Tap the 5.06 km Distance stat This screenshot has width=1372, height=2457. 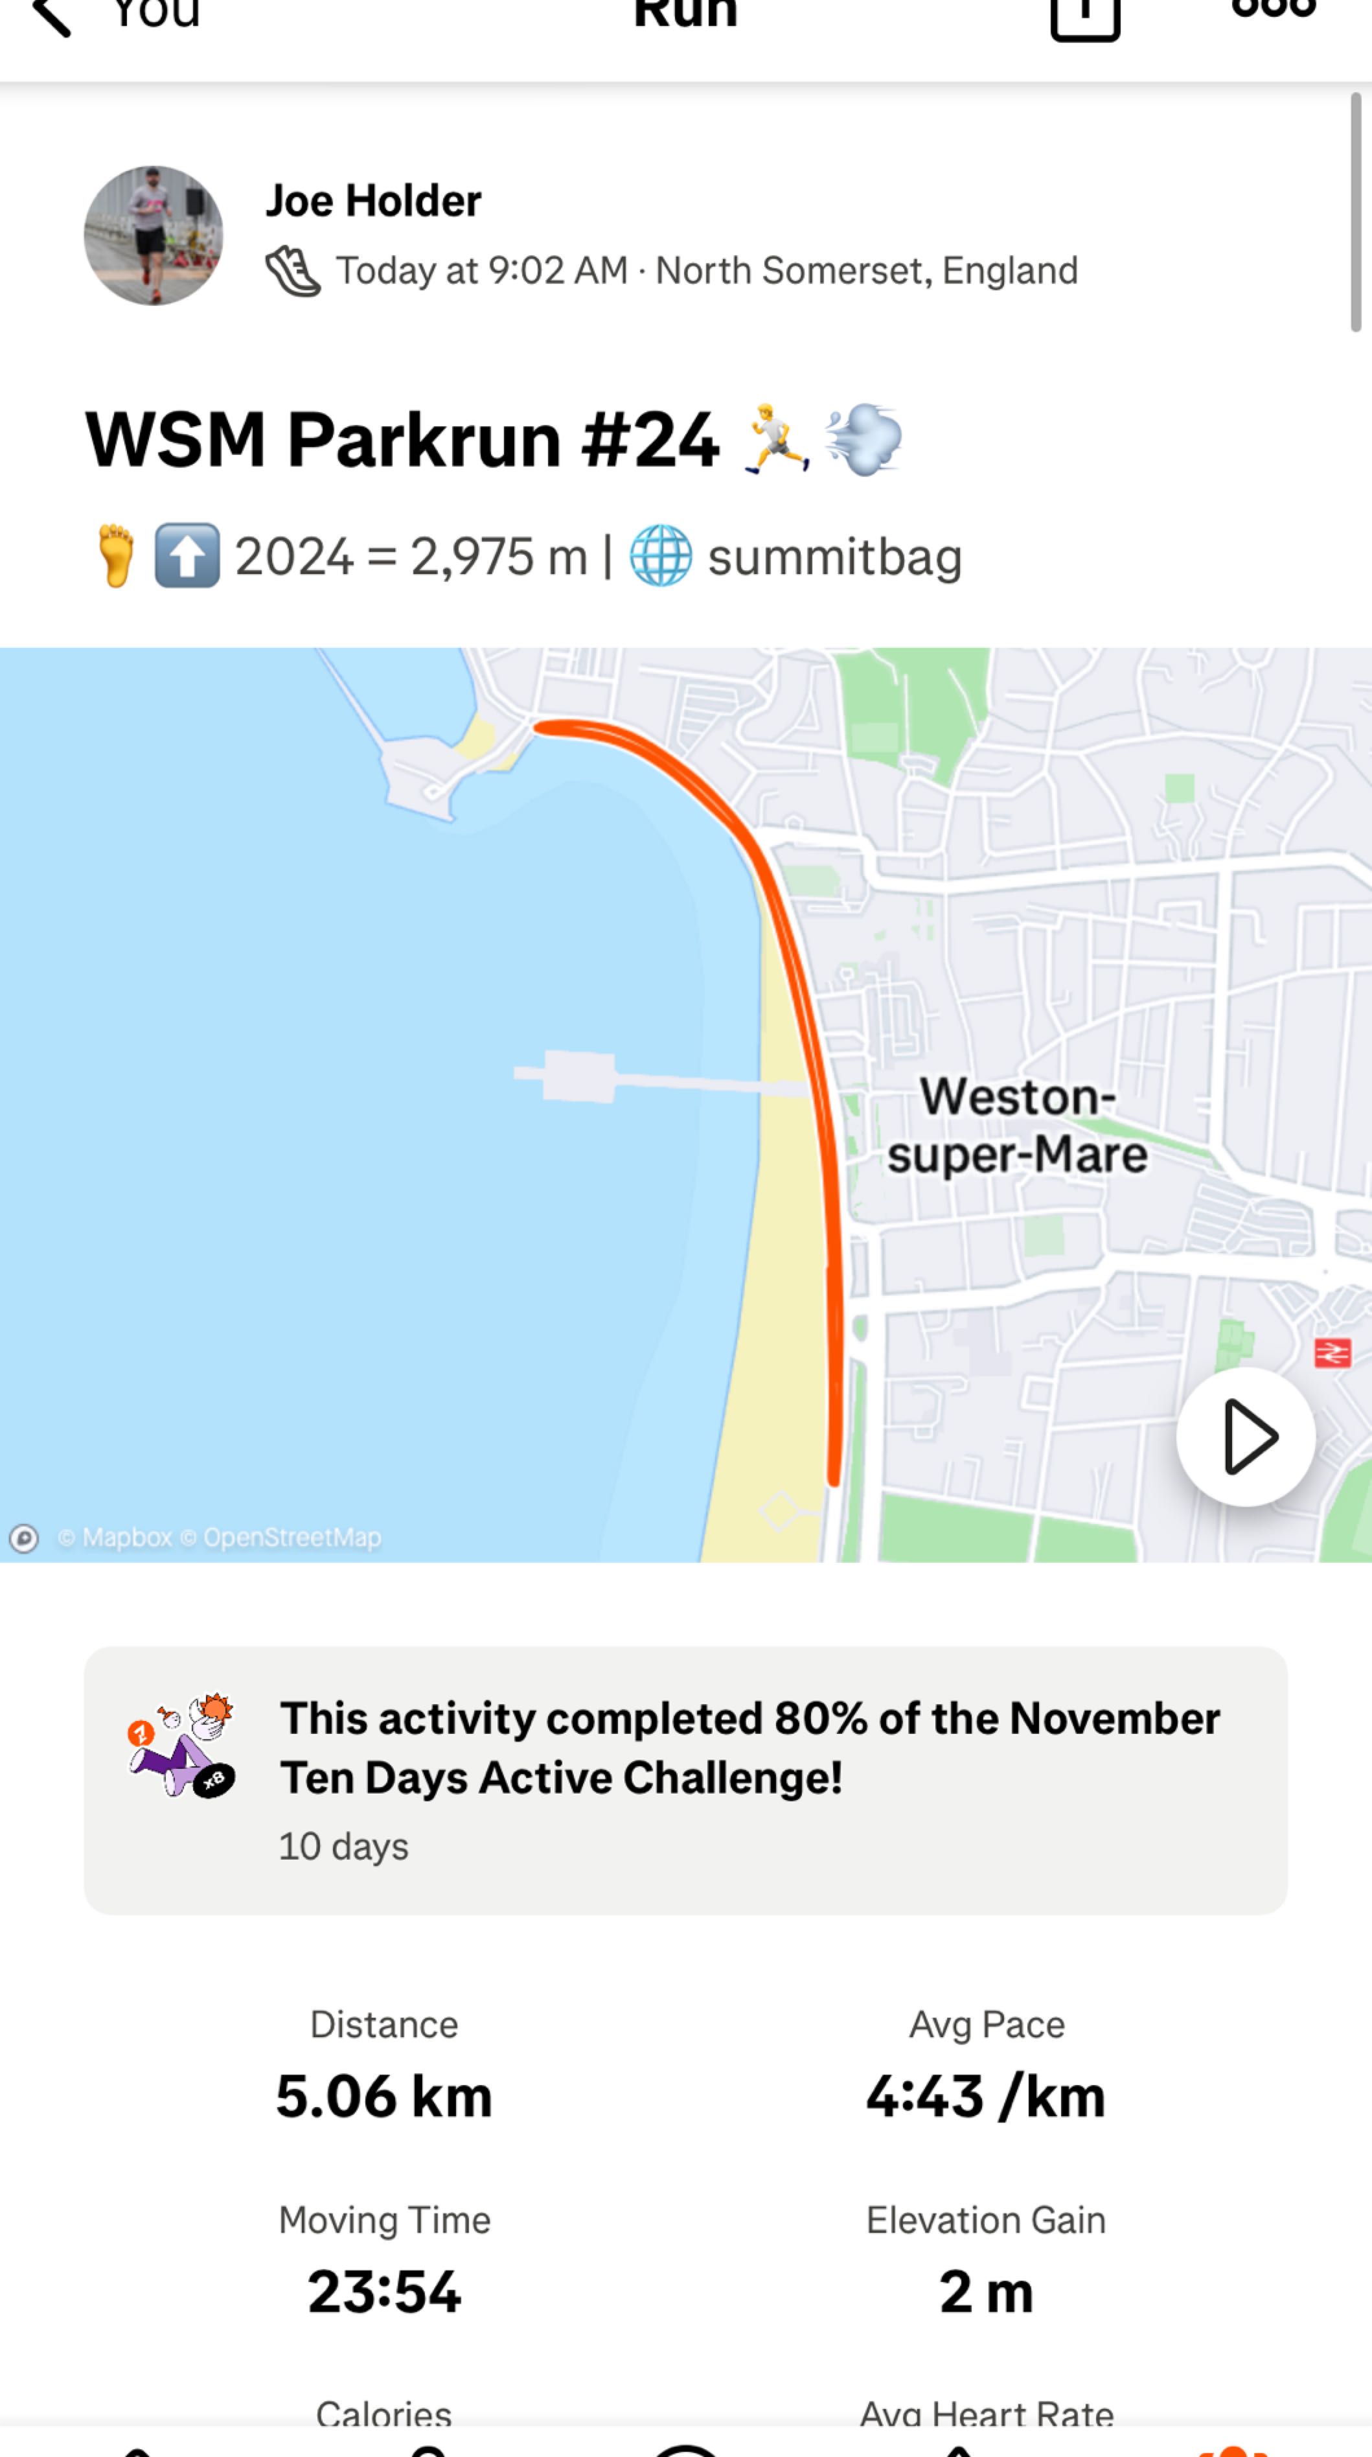click(384, 2097)
